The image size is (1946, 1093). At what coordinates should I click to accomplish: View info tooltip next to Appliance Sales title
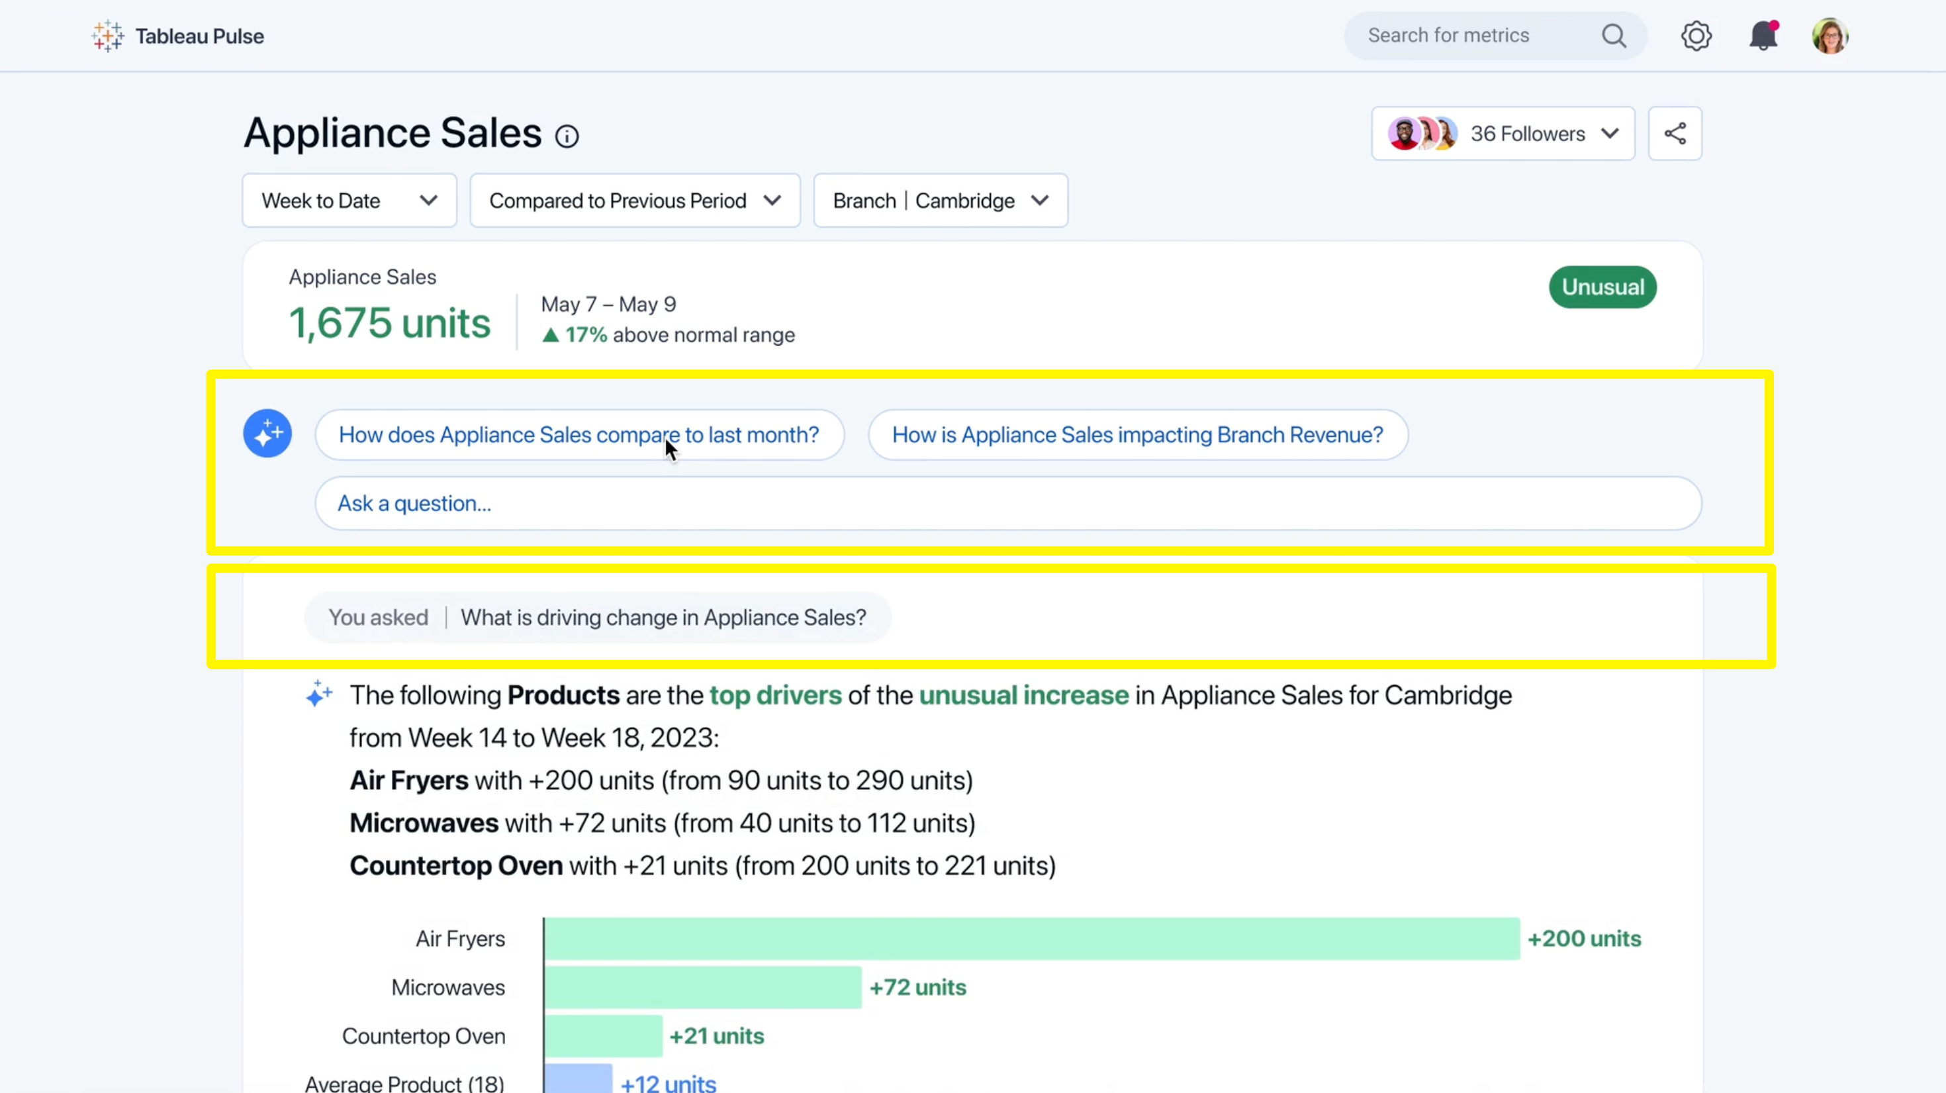point(566,136)
